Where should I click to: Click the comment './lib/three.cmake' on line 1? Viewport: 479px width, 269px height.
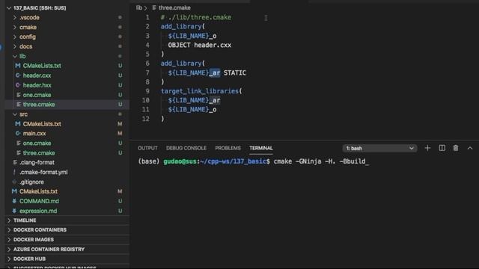coord(200,17)
